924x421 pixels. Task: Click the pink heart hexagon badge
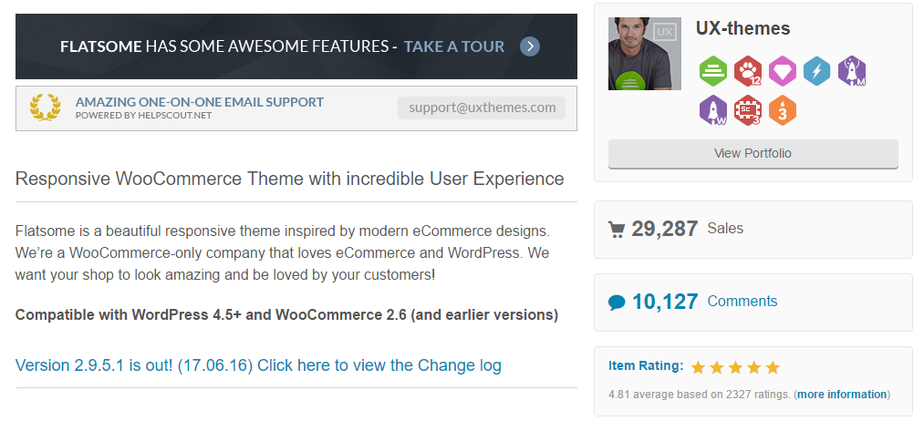tap(783, 72)
